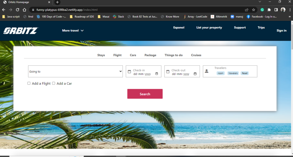Screen dimensions: 293x157
Task: Open the frnd bookmark
Action: 28,16
